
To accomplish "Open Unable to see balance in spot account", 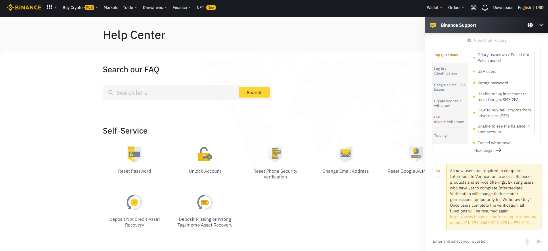I will coord(503,129).
